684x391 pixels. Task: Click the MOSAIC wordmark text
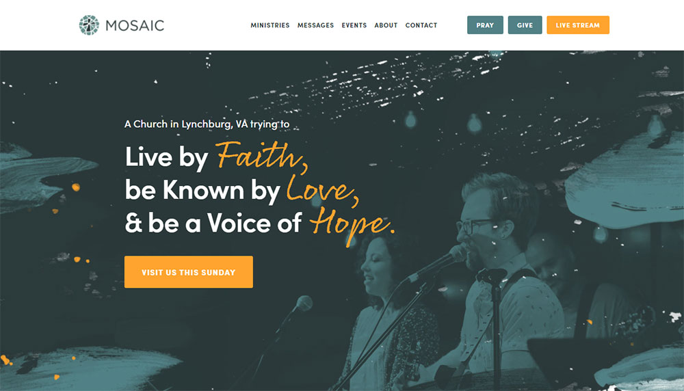click(135, 25)
